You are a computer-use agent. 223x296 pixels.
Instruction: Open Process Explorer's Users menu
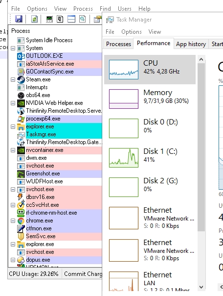[x=125, y=9]
